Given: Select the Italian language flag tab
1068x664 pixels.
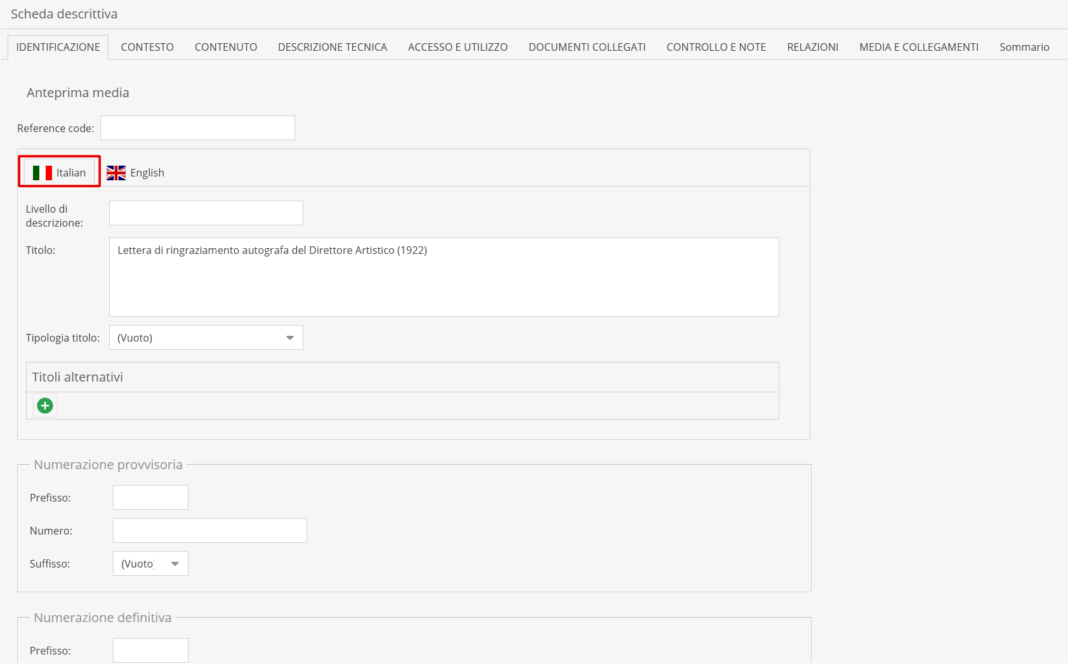Looking at the screenshot, I should 60,173.
